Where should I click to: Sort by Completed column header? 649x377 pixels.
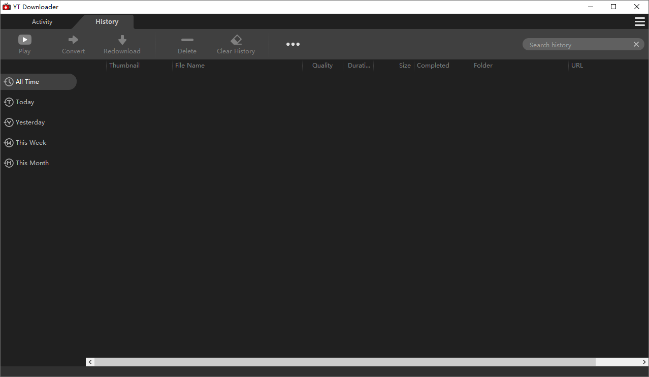tap(433, 66)
